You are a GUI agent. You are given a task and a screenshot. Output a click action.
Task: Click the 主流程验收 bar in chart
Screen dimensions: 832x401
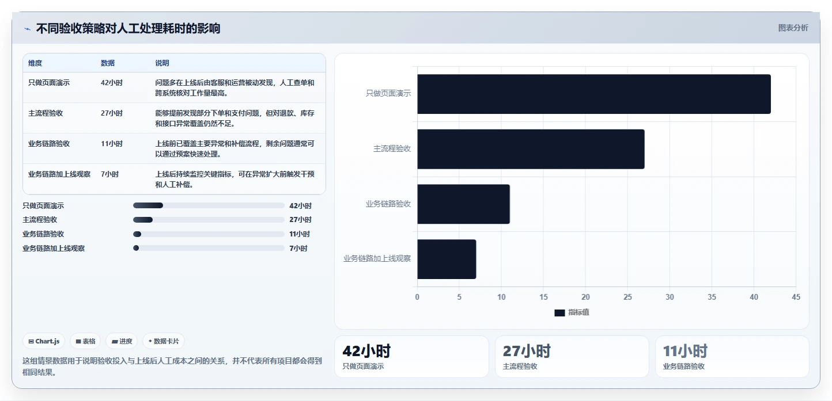(x=531, y=149)
